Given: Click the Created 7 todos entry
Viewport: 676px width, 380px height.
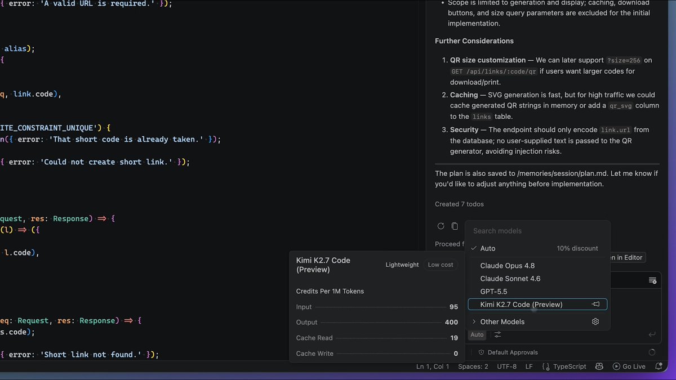Looking at the screenshot, I should [459, 204].
